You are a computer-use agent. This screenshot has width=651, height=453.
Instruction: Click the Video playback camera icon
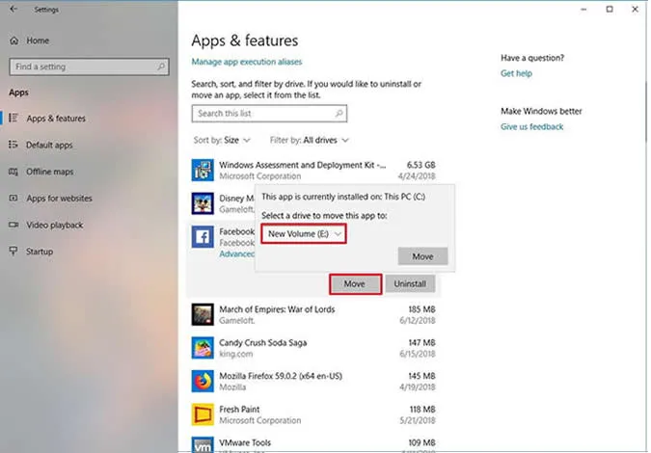point(14,225)
